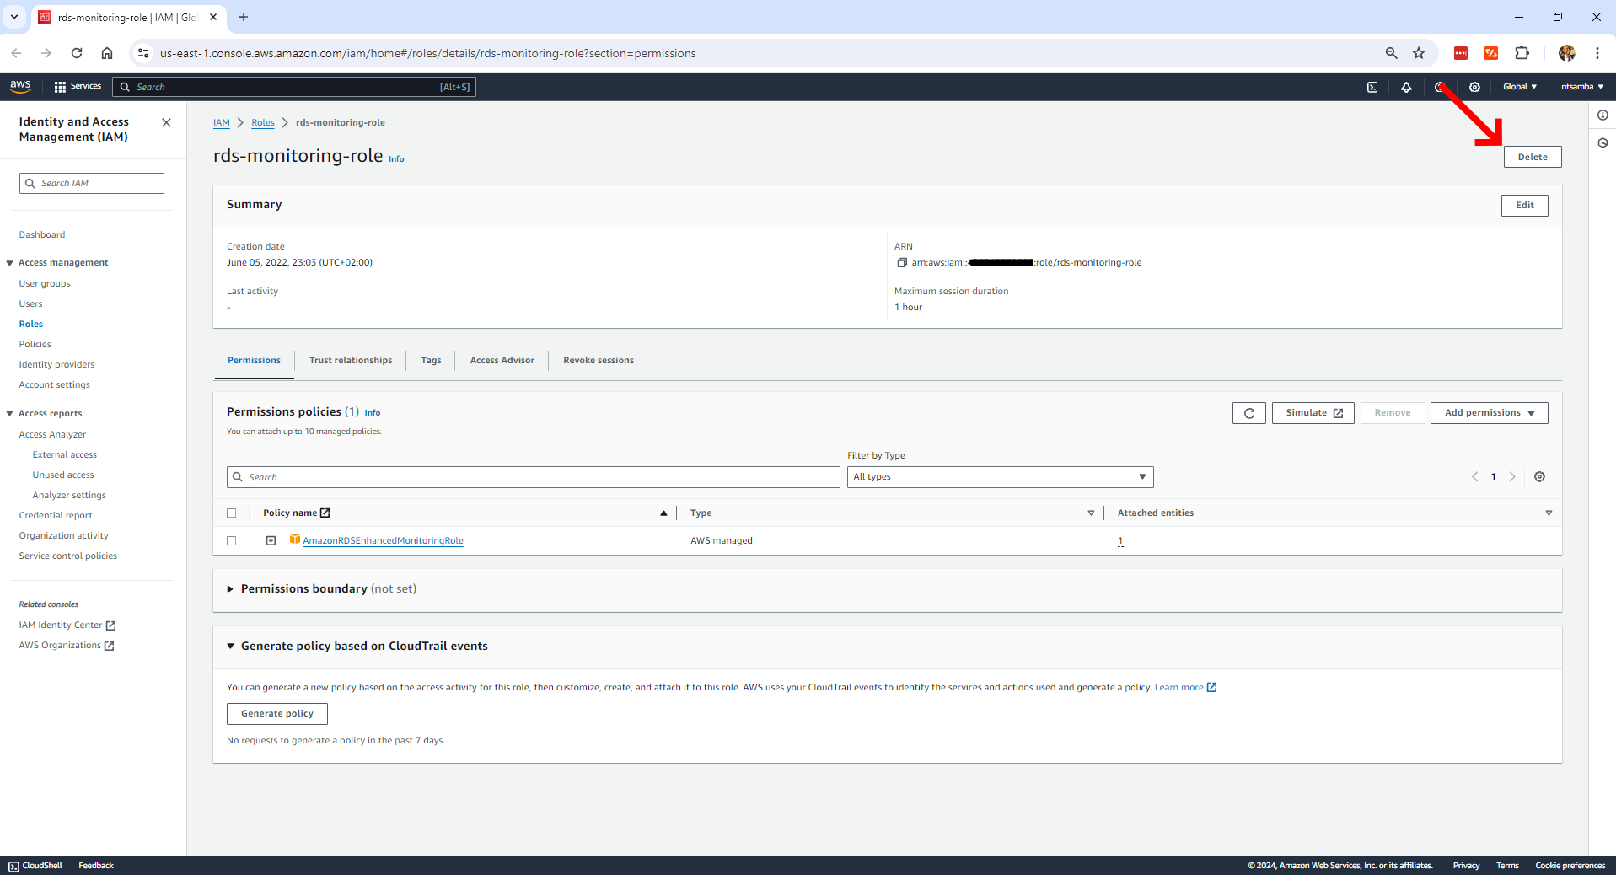Select all policies header checkbox

pos(232,513)
